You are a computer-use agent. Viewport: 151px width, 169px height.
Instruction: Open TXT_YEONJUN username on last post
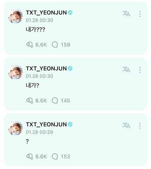[x=46, y=124]
